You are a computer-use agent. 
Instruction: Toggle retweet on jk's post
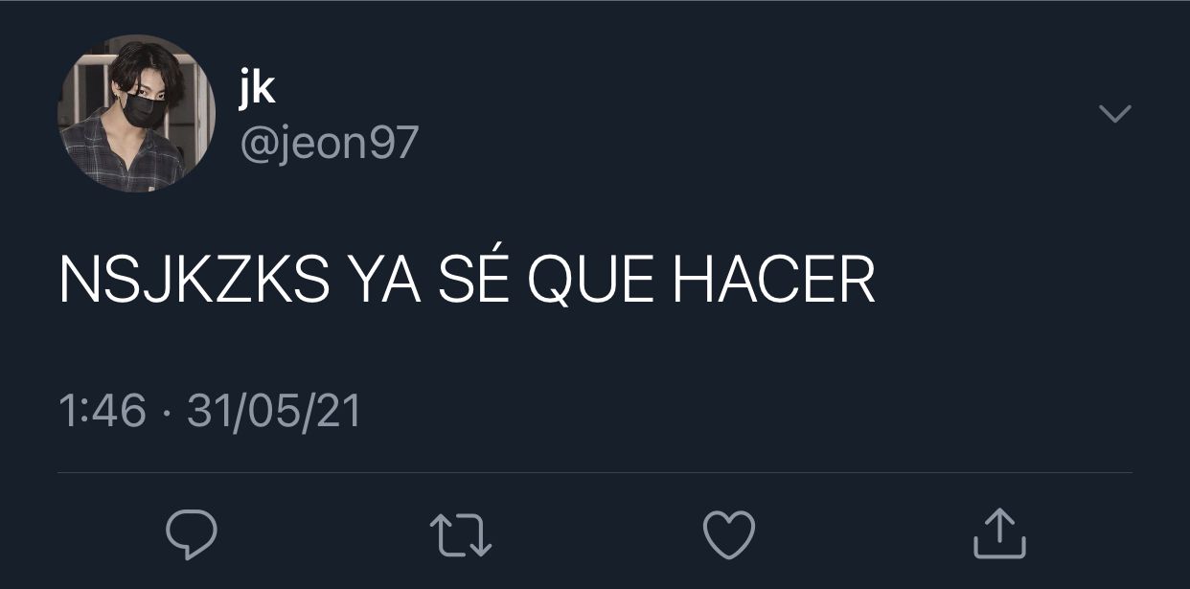(x=461, y=534)
